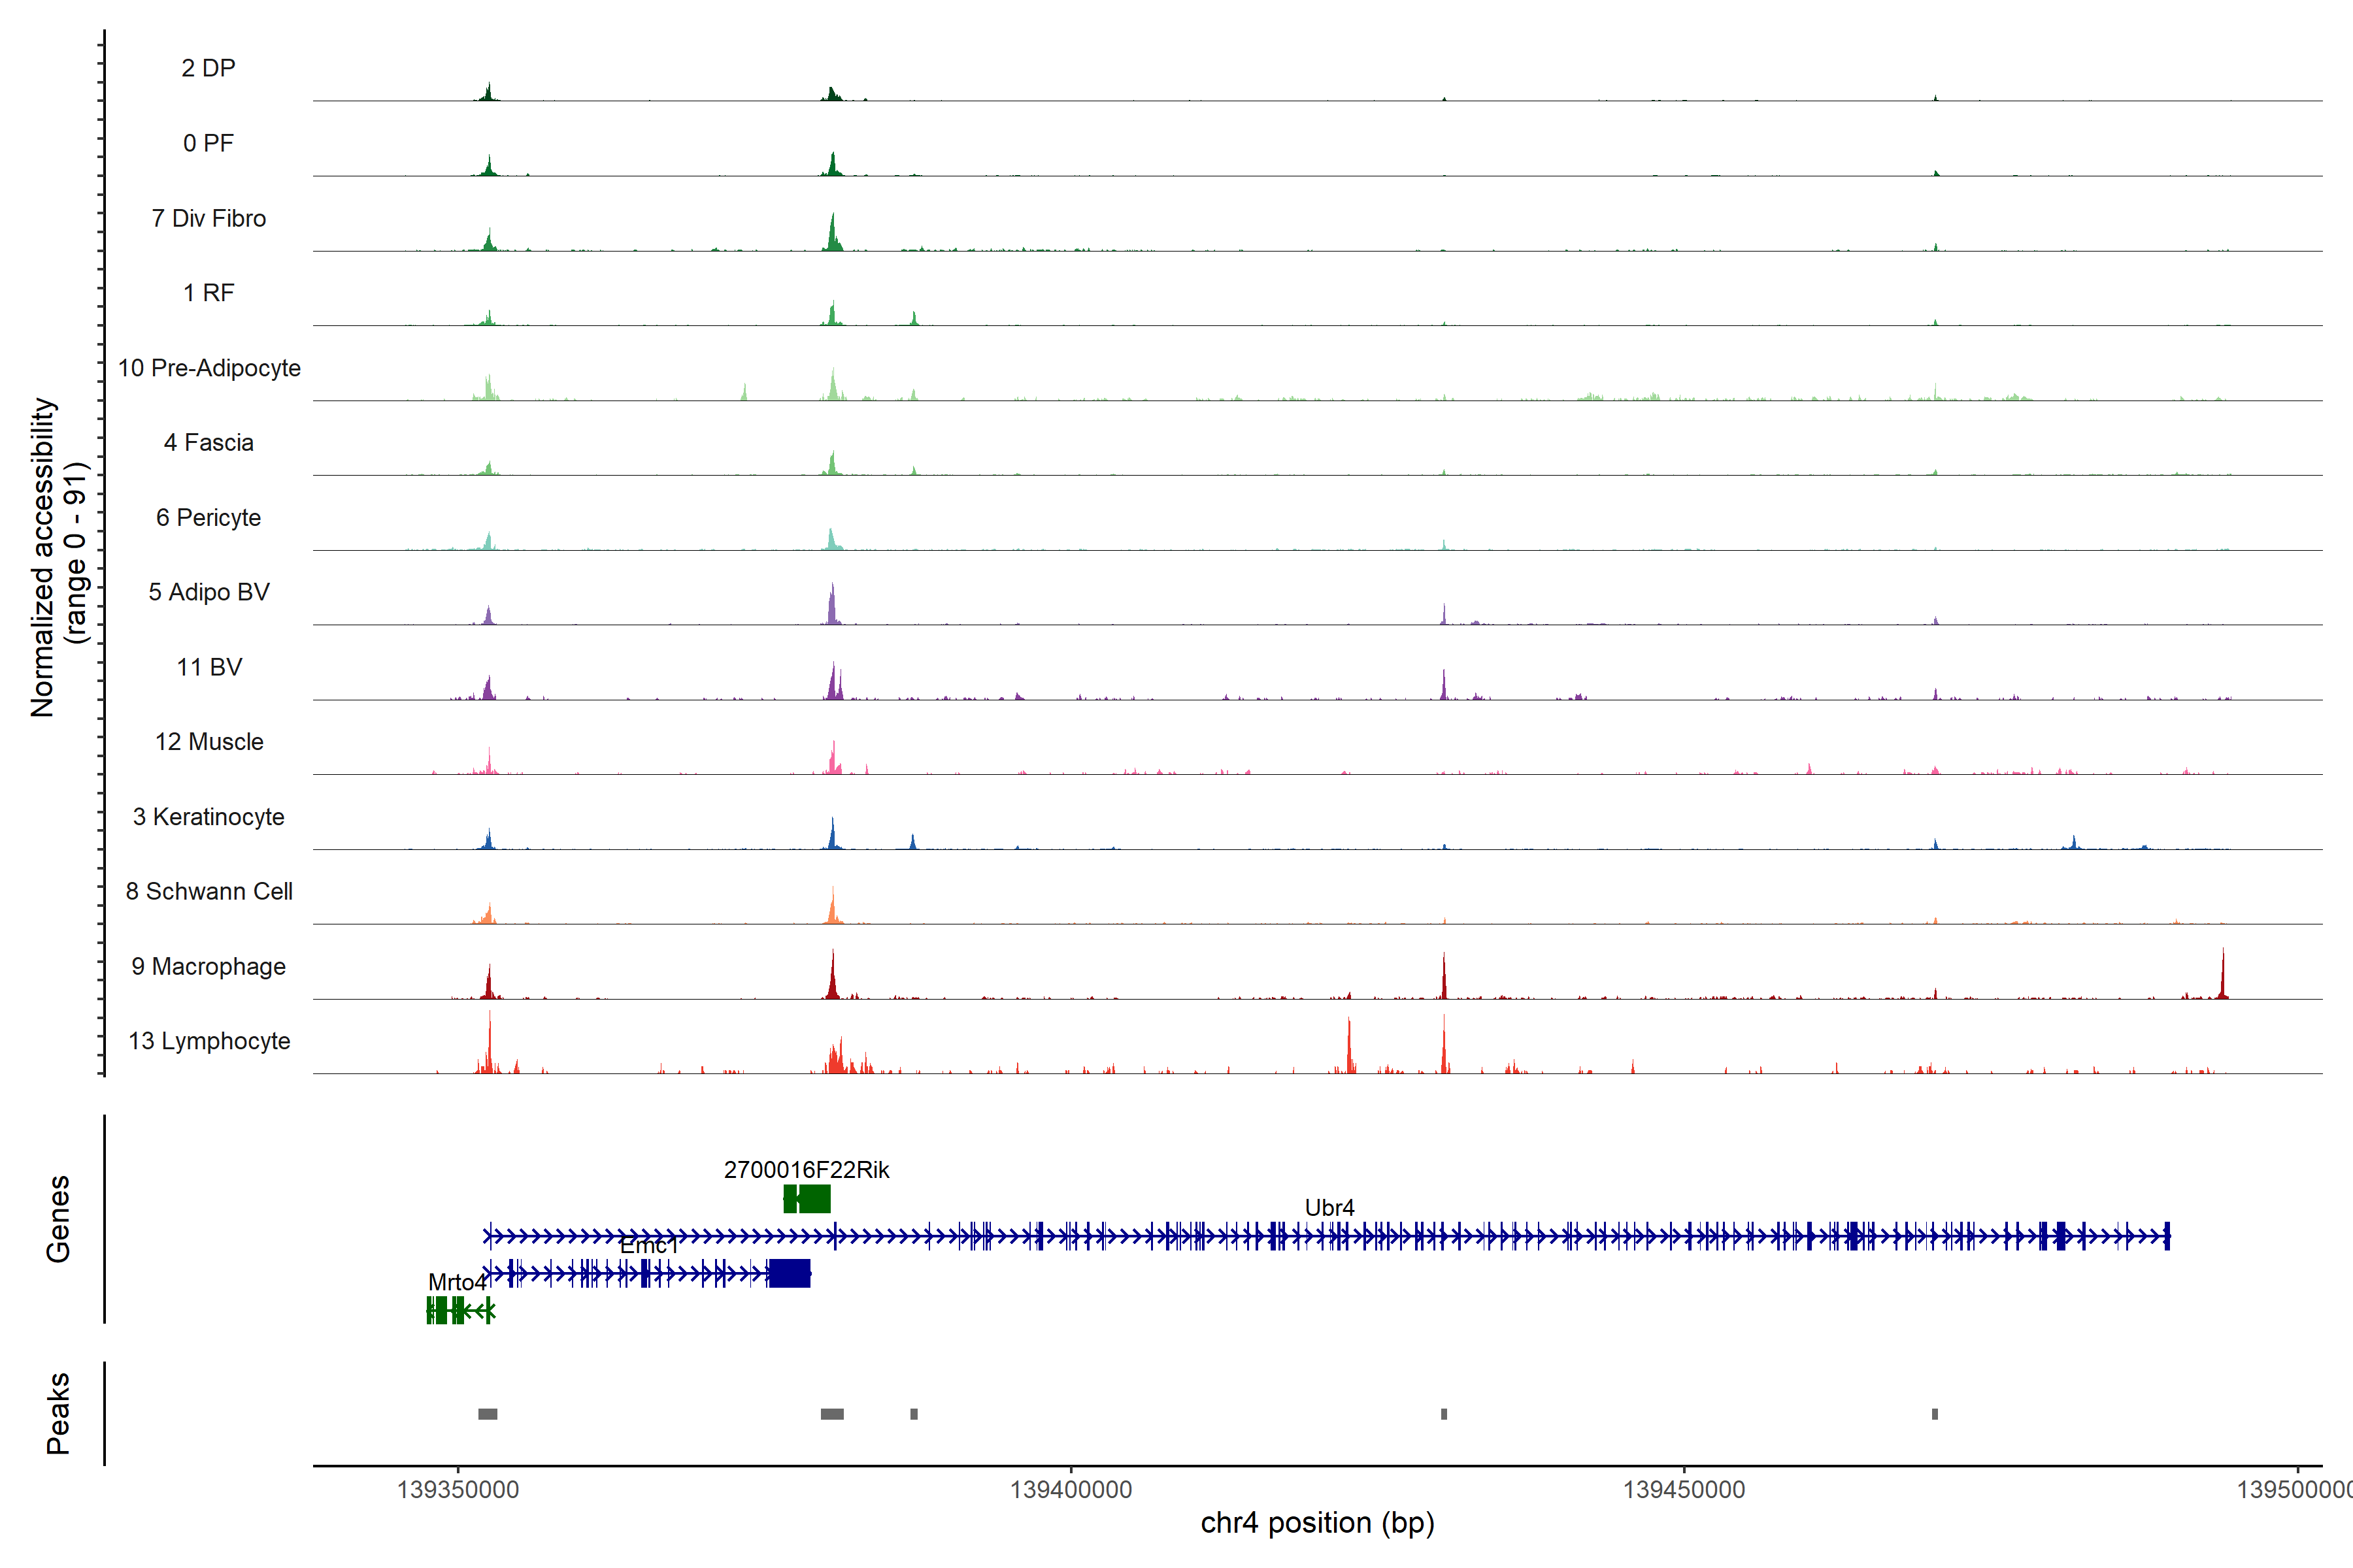The image size is (2353, 1568).
Task: Click the chr4 position (bp) axis title
Action: [1318, 1523]
